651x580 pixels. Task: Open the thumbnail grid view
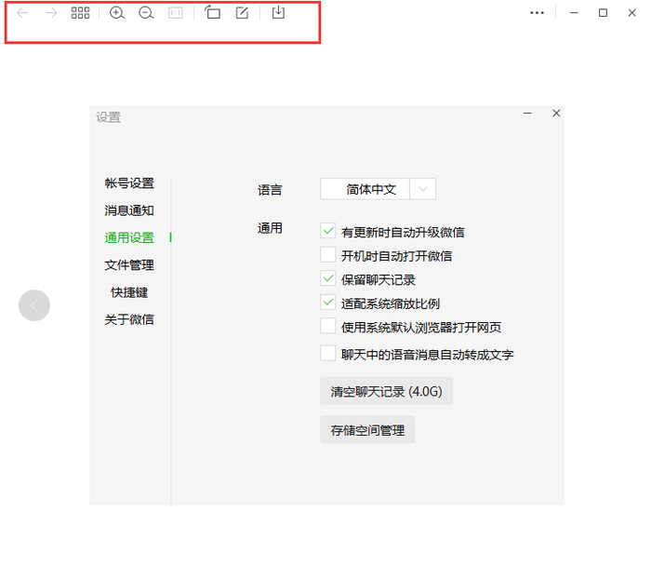click(80, 13)
